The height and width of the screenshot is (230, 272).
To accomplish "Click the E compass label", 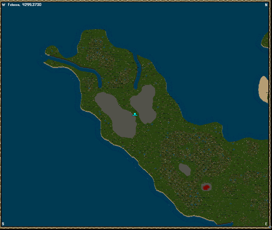I will [266, 224].
